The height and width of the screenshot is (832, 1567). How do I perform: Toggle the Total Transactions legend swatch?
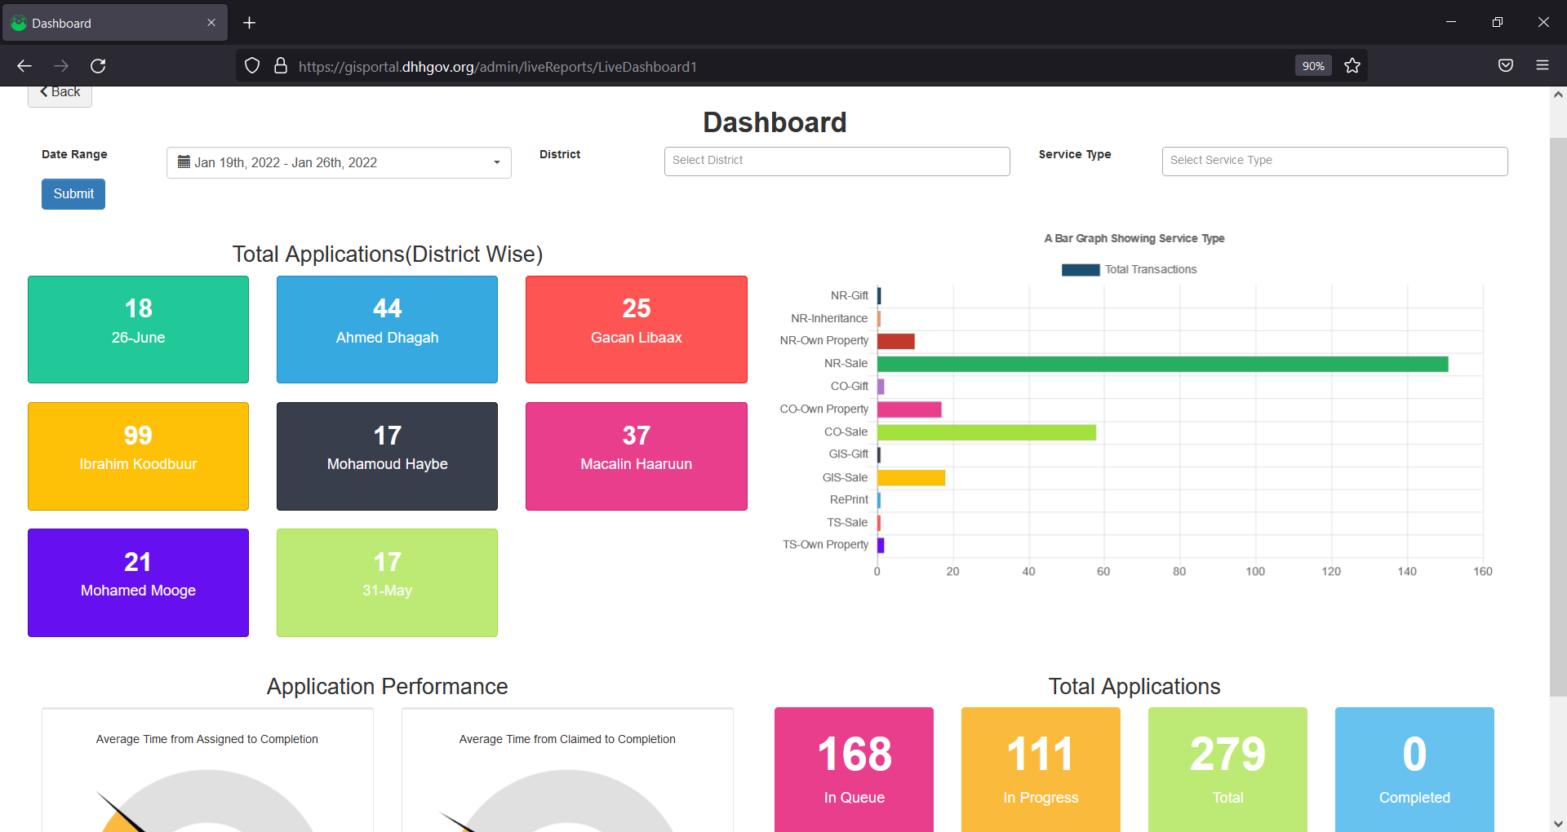coord(1081,270)
